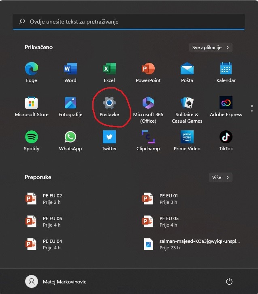
Task: Open Postavke settings gear
Action: click(109, 106)
